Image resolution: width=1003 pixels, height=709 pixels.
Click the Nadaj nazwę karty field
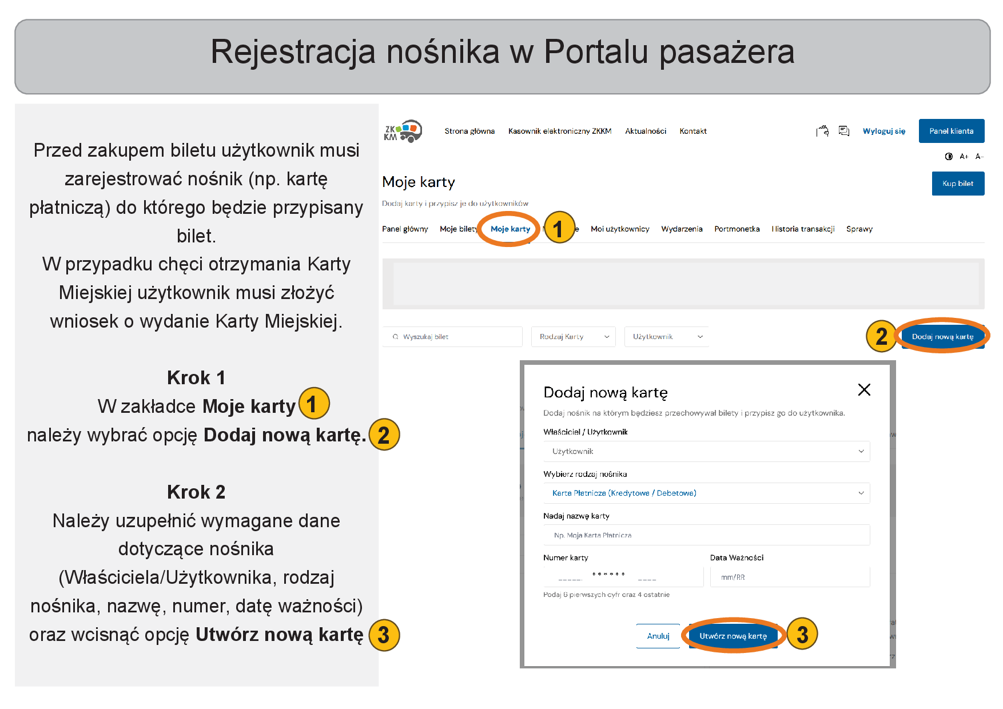[x=707, y=535]
